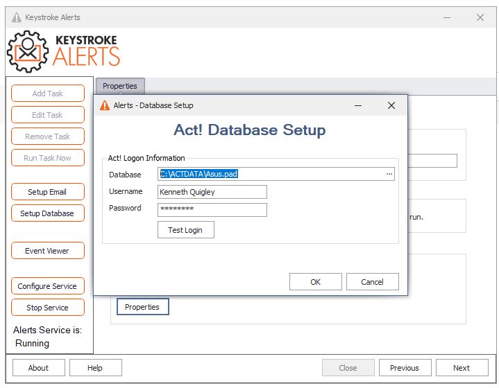Click the 'Act! Database Setup' heading

[x=250, y=130]
